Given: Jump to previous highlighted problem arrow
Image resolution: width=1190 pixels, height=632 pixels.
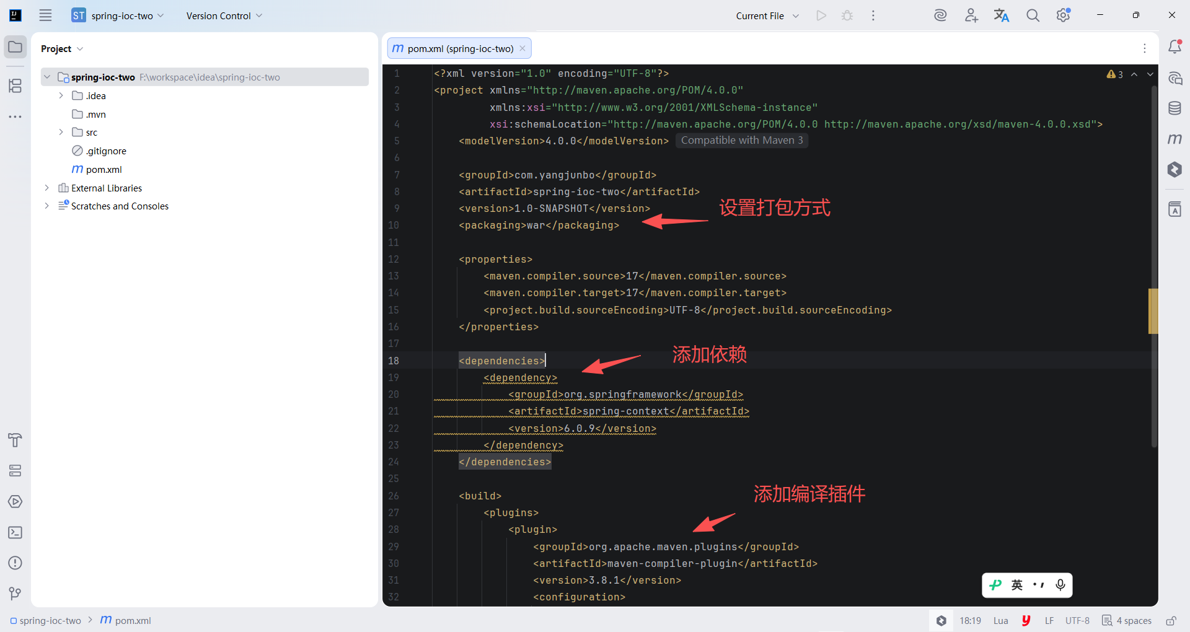Looking at the screenshot, I should [1134, 74].
